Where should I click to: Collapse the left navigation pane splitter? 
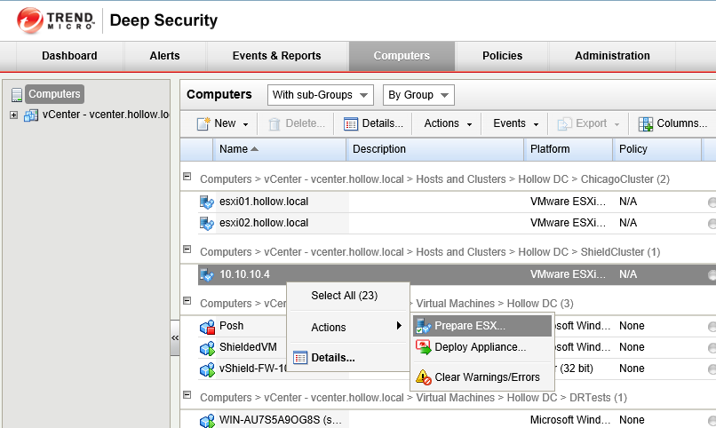point(174,338)
